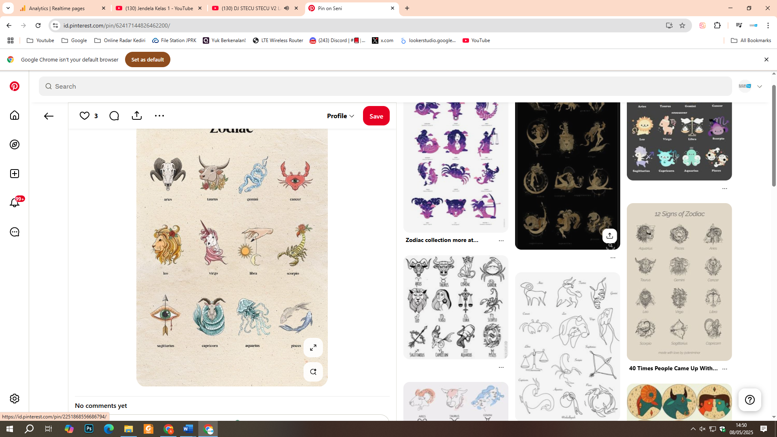Open Pinterest messages chat icon

tap(15, 232)
